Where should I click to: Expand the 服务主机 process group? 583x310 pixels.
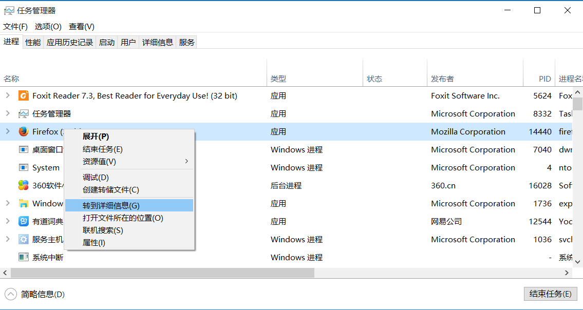point(7,239)
